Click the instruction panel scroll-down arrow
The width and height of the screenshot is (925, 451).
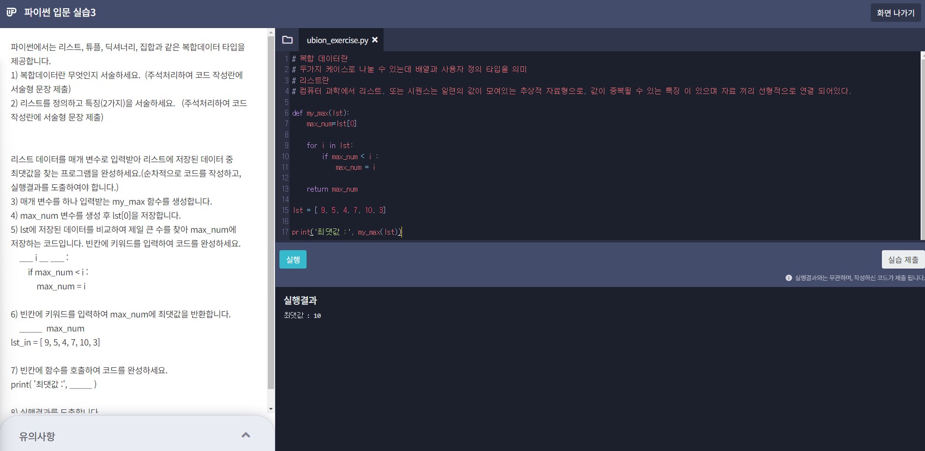coord(271,409)
